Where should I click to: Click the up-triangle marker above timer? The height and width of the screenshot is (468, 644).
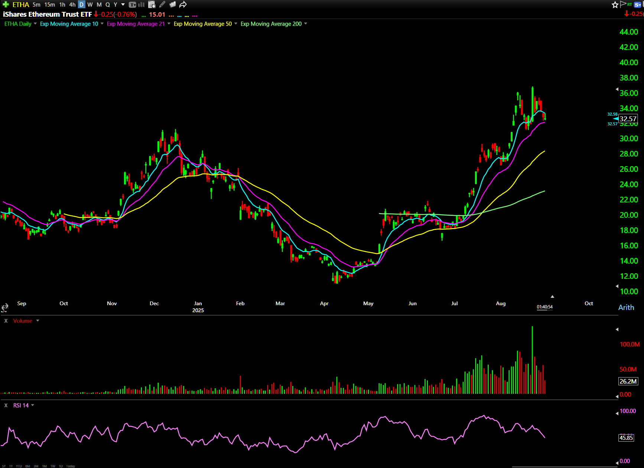[x=552, y=297]
